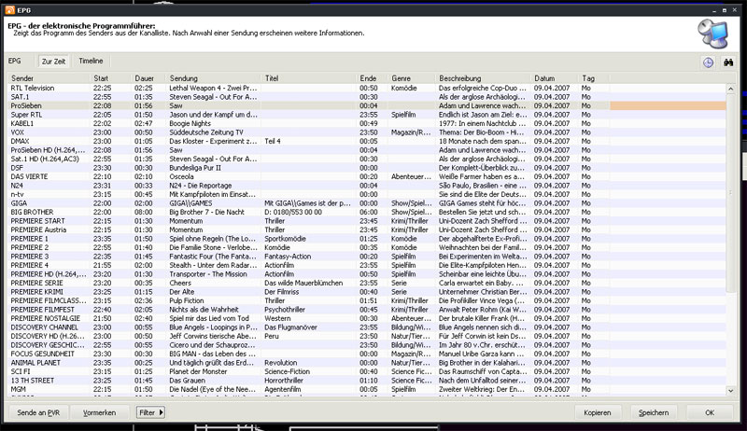Screen dimensions: 747x431
Task: Open the EPG tab
Action: click(15, 61)
